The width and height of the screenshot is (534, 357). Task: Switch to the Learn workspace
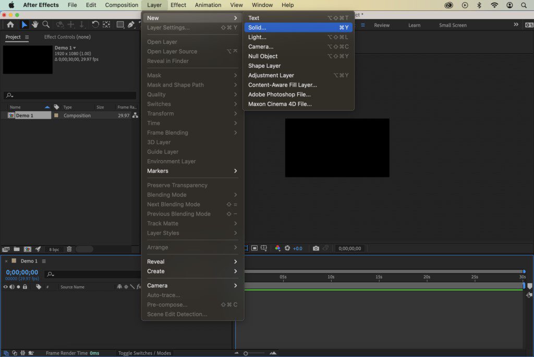pyautogui.click(x=414, y=25)
